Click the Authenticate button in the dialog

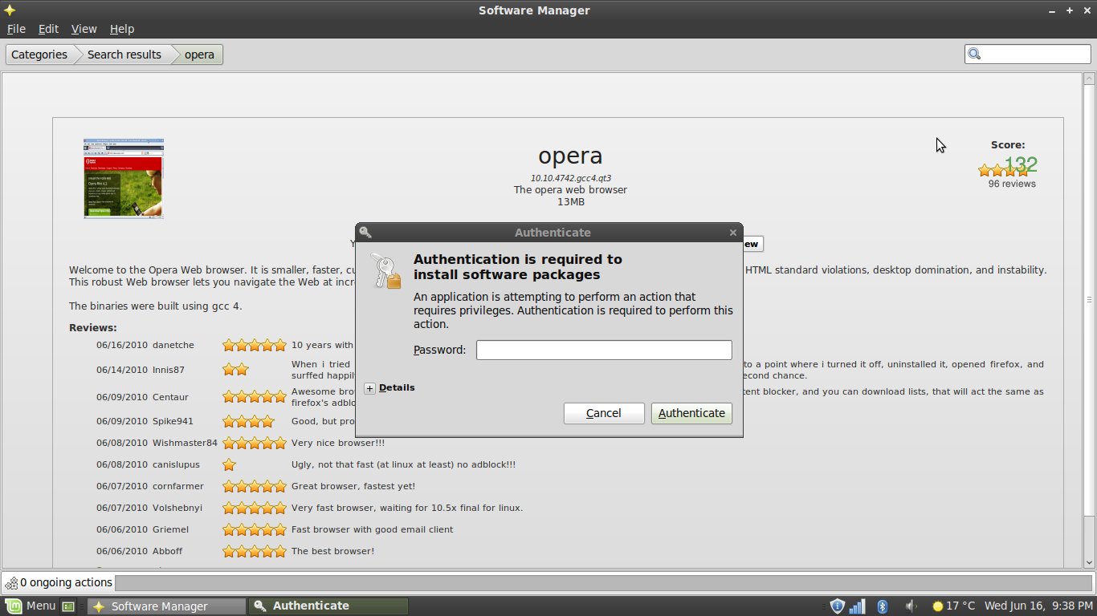pyautogui.click(x=691, y=413)
